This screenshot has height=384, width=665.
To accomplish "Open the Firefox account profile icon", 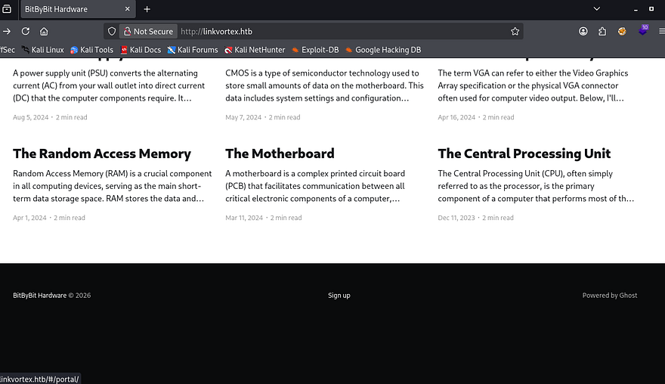I will 583,32.
